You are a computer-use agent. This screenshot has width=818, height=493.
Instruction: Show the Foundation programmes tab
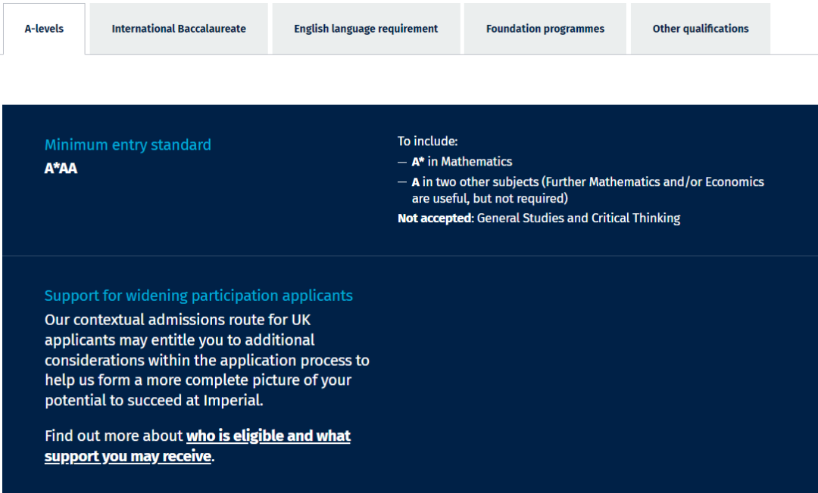point(545,29)
